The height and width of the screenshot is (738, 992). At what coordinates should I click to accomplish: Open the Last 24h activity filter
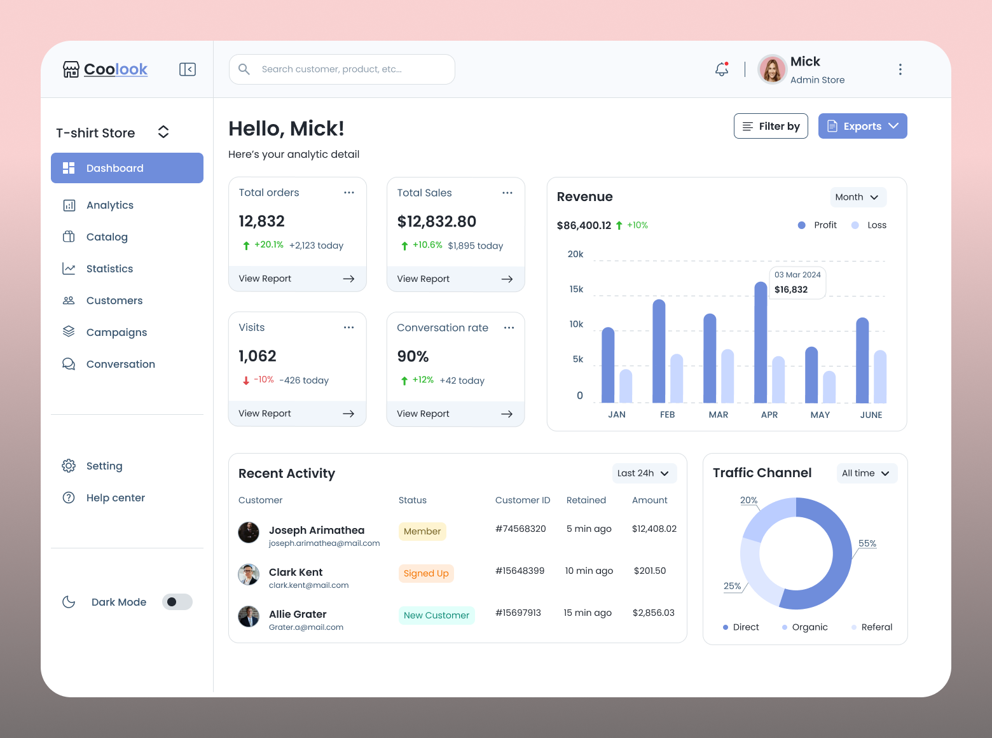click(644, 473)
